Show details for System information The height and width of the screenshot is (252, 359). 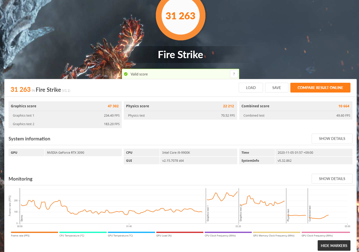[332, 138]
